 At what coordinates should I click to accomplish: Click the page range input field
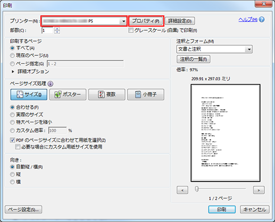click(85, 64)
